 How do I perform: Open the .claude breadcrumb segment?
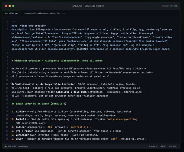click(27, 13)
